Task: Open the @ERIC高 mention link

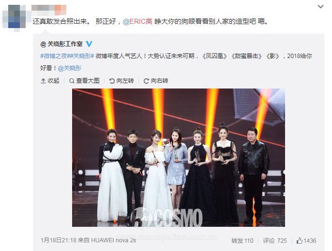Action: (137, 21)
